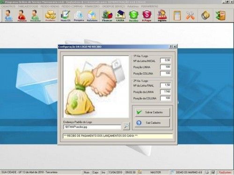Open the Cliente toolbar icon
This screenshot has width=234, height=175.
(x=9, y=15)
